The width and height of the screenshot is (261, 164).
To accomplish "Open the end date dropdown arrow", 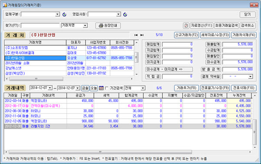I will 77,88.
